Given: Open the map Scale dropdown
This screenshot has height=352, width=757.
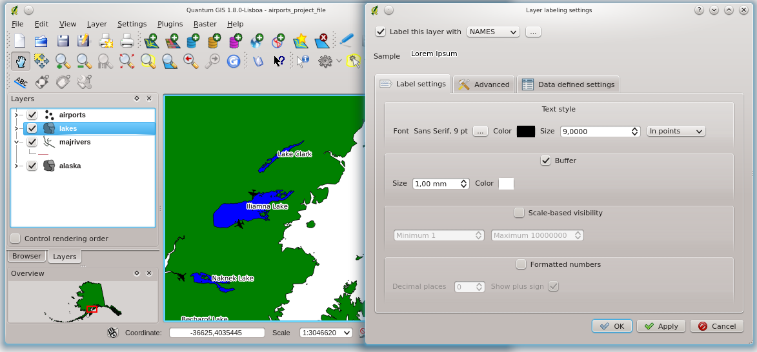Looking at the screenshot, I should 326,333.
